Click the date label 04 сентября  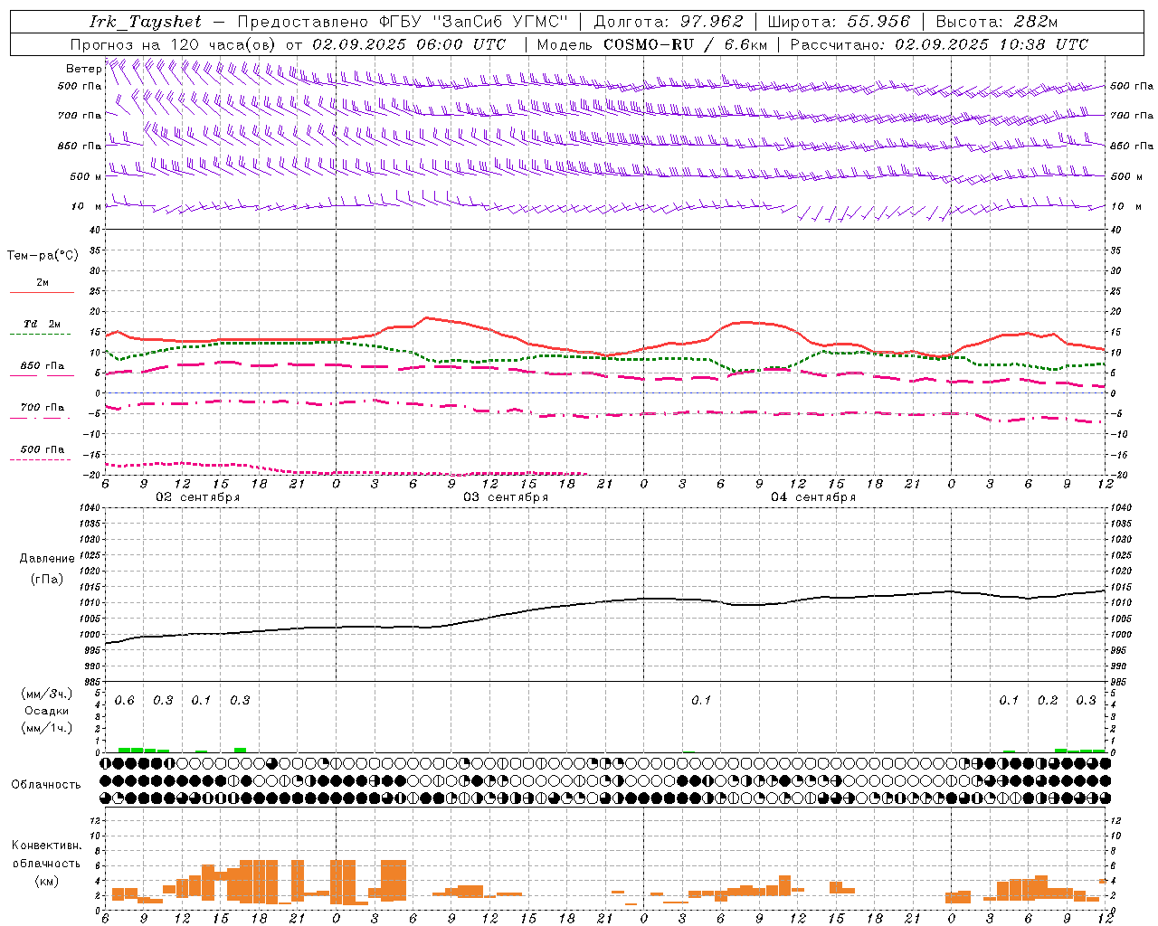(813, 497)
